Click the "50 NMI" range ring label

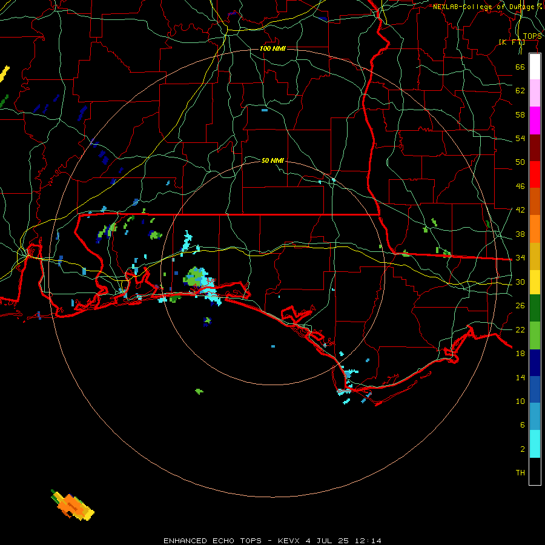tap(272, 160)
